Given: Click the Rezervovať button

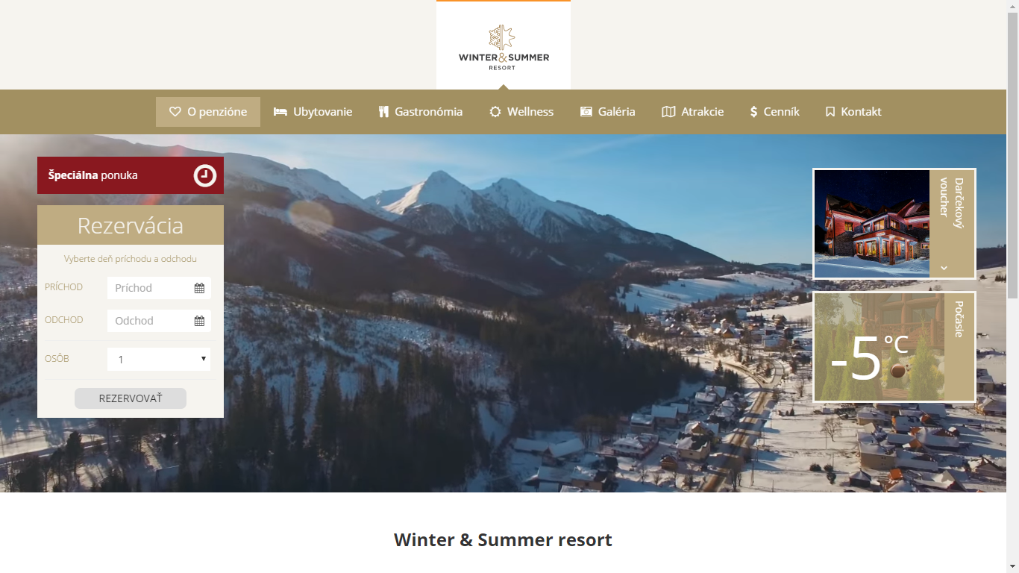Looking at the screenshot, I should pos(131,398).
